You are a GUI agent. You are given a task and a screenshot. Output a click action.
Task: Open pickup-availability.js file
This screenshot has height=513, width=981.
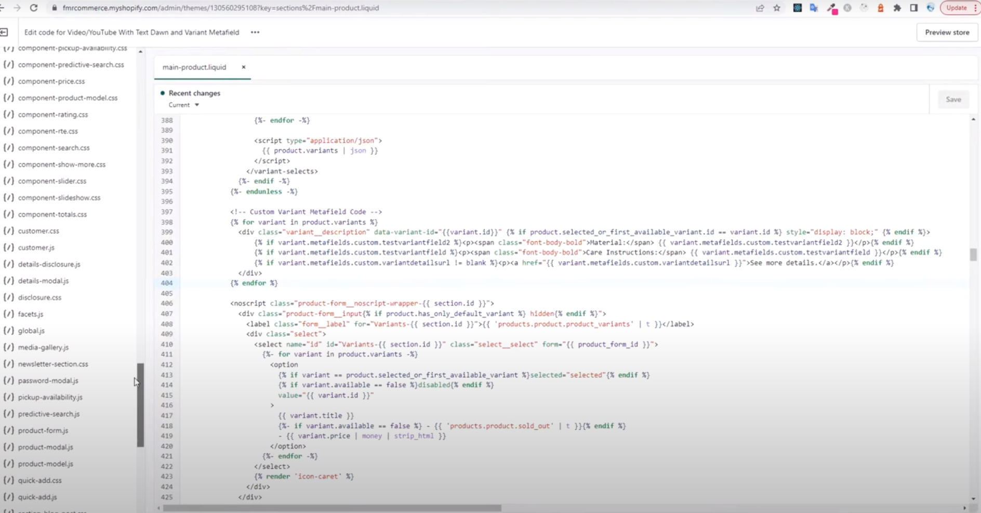(50, 397)
